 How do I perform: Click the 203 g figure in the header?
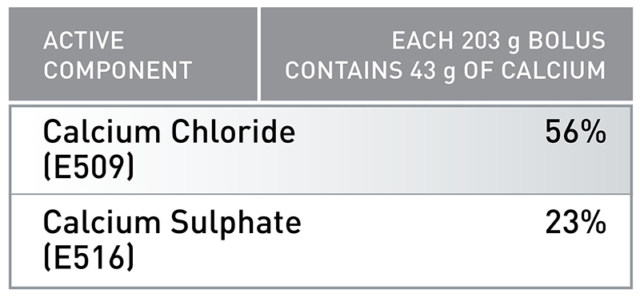pos(491,42)
